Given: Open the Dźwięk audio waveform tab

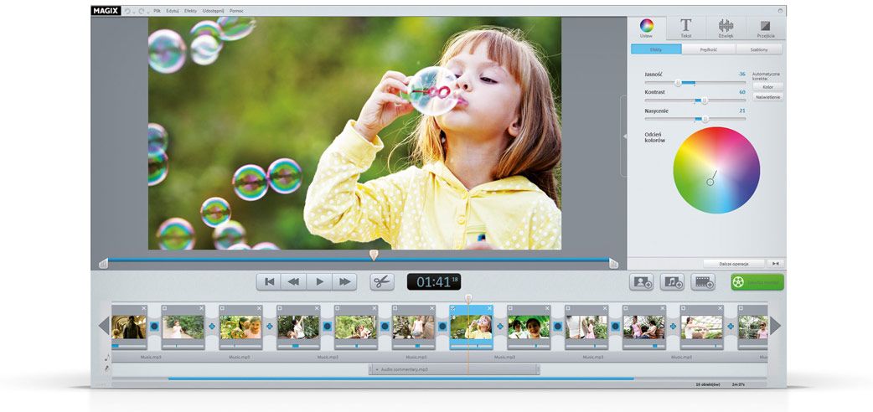Looking at the screenshot, I should point(726,28).
